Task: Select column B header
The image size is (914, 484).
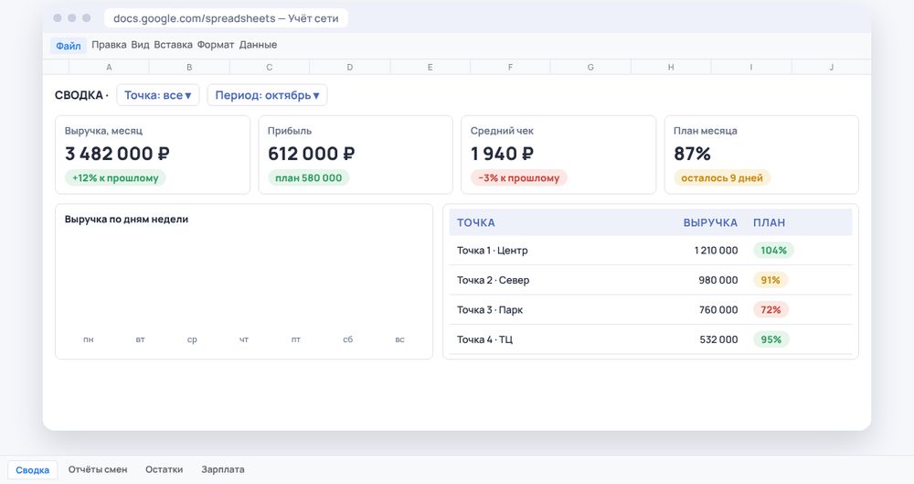Action: 189,67
